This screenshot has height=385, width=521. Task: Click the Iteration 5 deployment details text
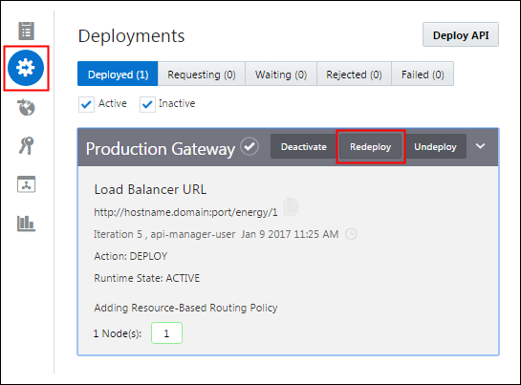[216, 234]
